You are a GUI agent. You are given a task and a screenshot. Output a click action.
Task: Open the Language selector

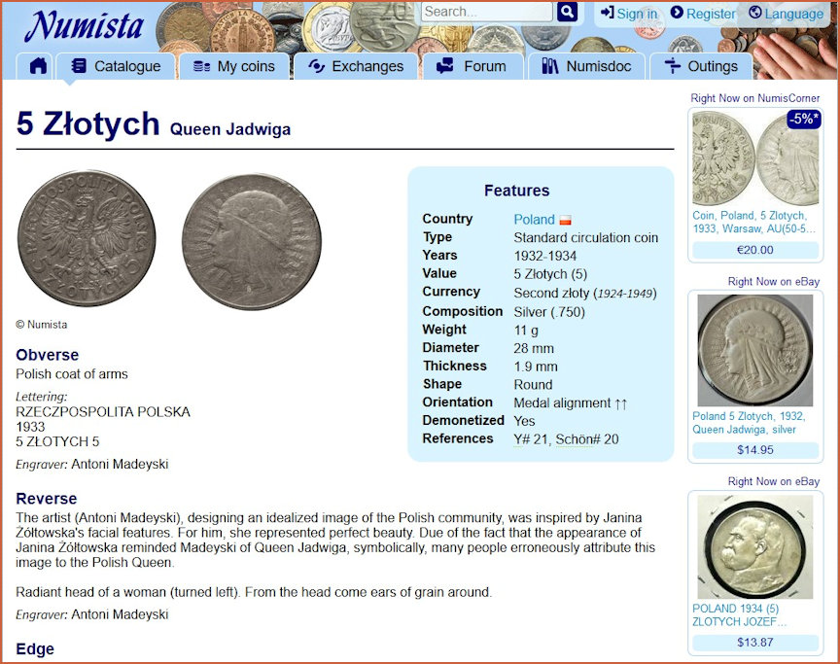click(x=786, y=14)
